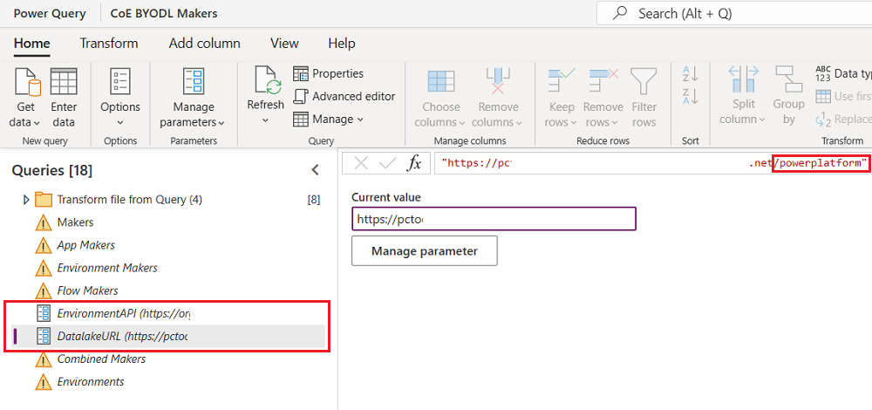Sort ascending with the A-Z icon
This screenshot has height=410, width=872.
tap(690, 74)
